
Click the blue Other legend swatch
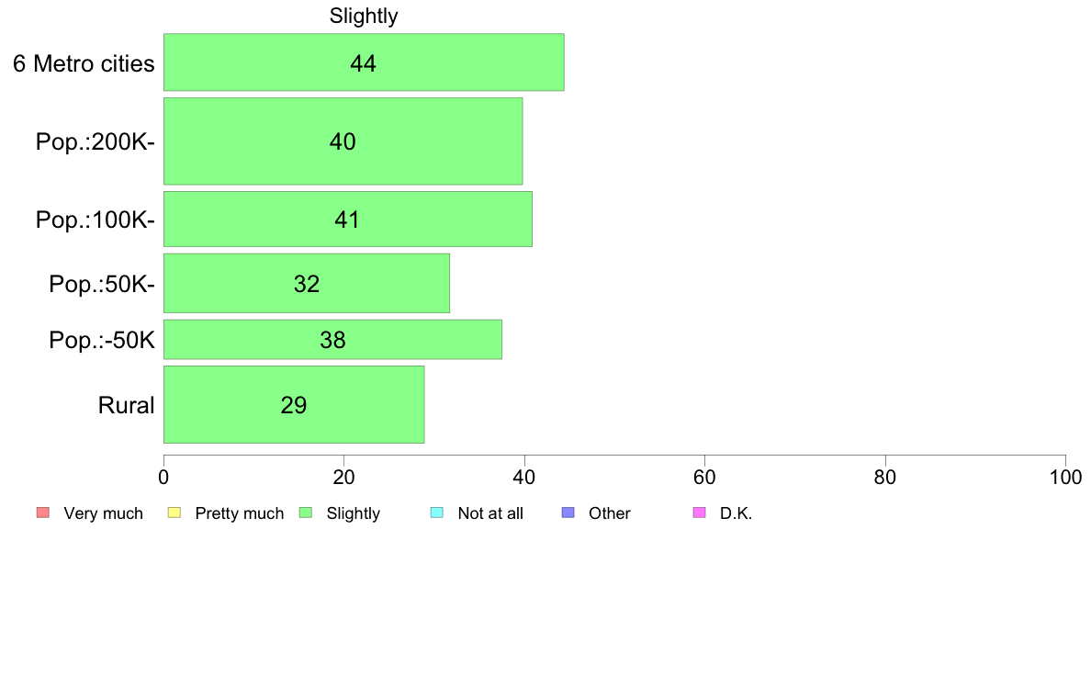pyautogui.click(x=568, y=513)
